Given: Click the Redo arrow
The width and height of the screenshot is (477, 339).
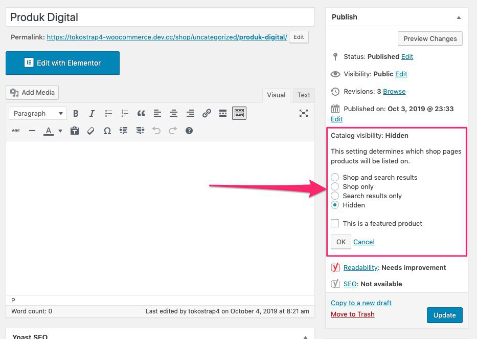Looking at the screenshot, I should point(173,131).
